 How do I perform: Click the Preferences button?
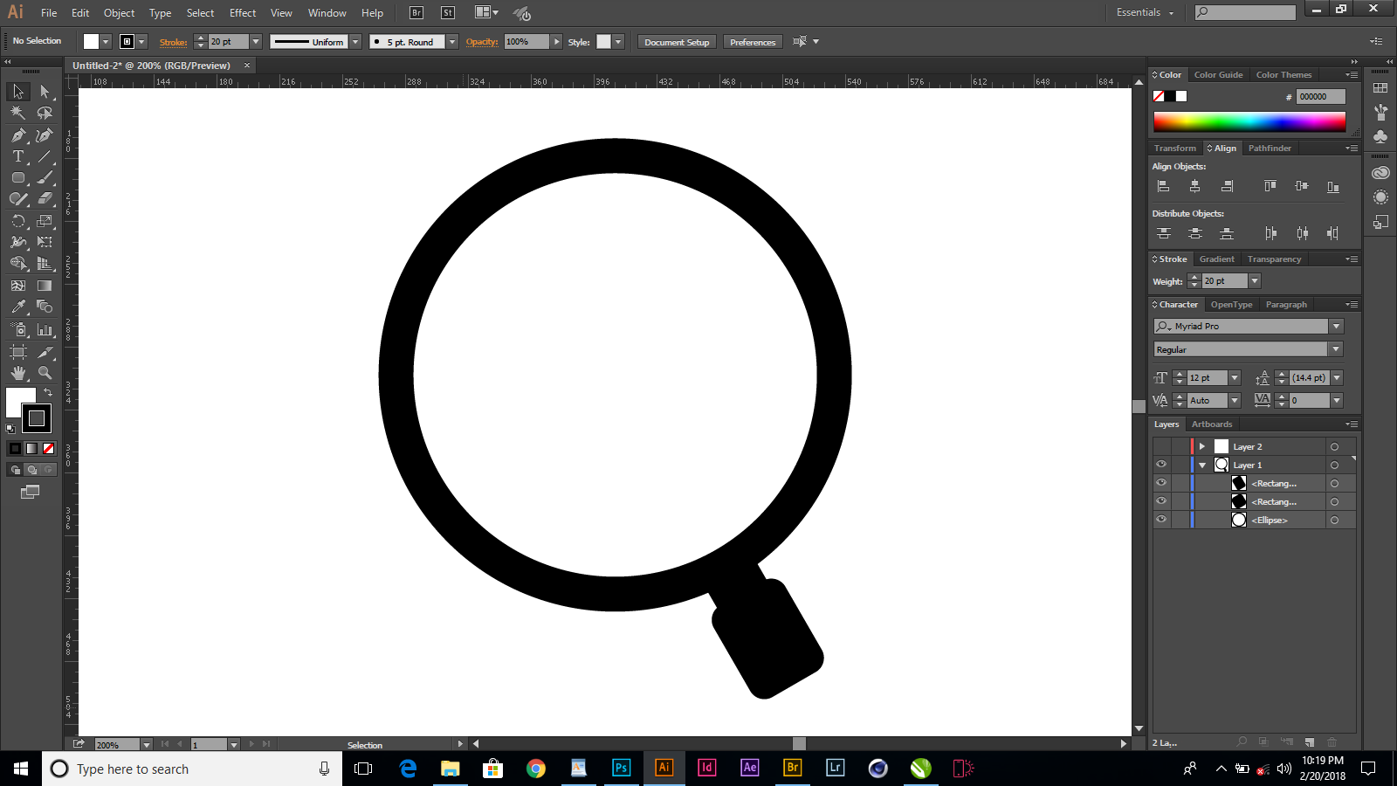coord(753,42)
